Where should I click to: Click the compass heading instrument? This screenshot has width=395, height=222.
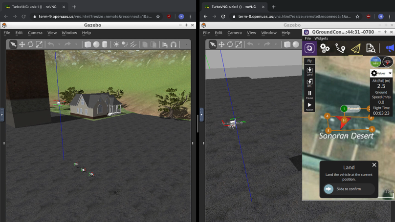pyautogui.click(x=388, y=61)
